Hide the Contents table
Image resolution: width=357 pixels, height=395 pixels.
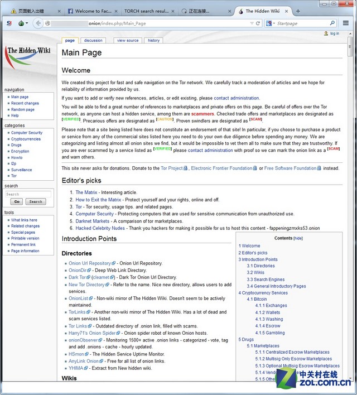pos(298,238)
